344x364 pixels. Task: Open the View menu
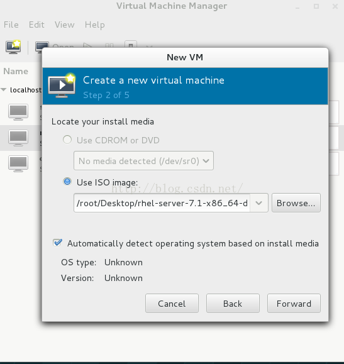click(65, 25)
